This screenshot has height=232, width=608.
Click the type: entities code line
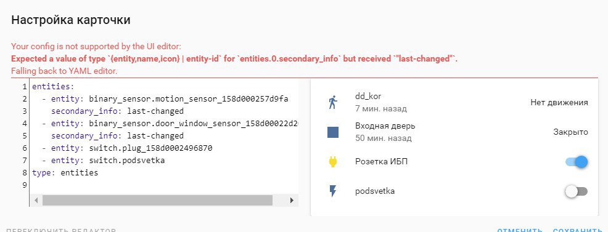pyautogui.click(x=65, y=173)
